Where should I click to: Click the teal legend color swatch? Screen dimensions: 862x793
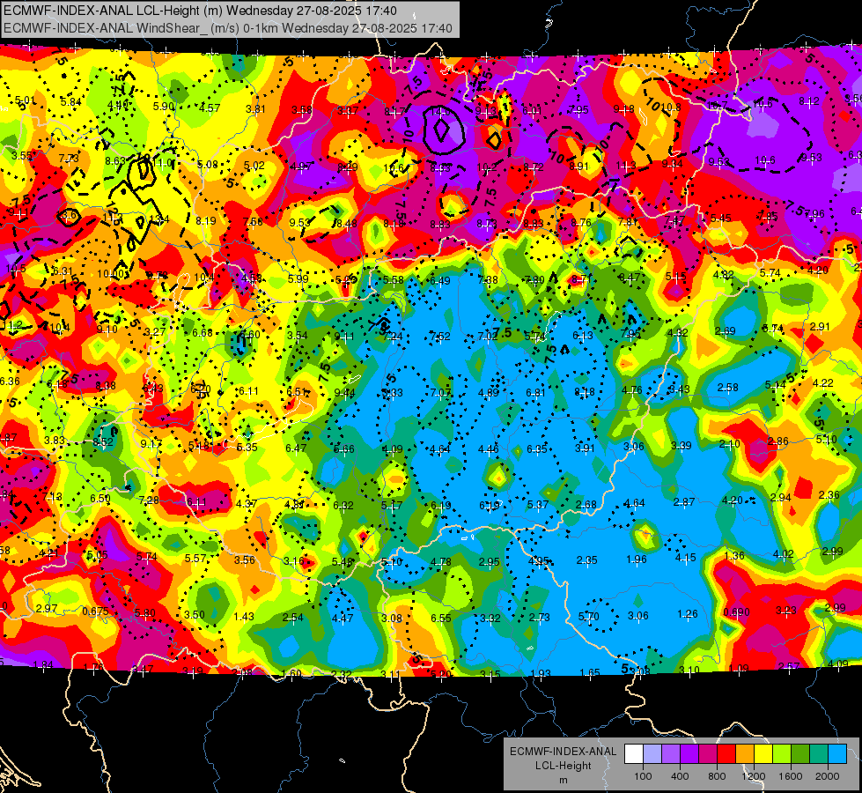tap(819, 754)
